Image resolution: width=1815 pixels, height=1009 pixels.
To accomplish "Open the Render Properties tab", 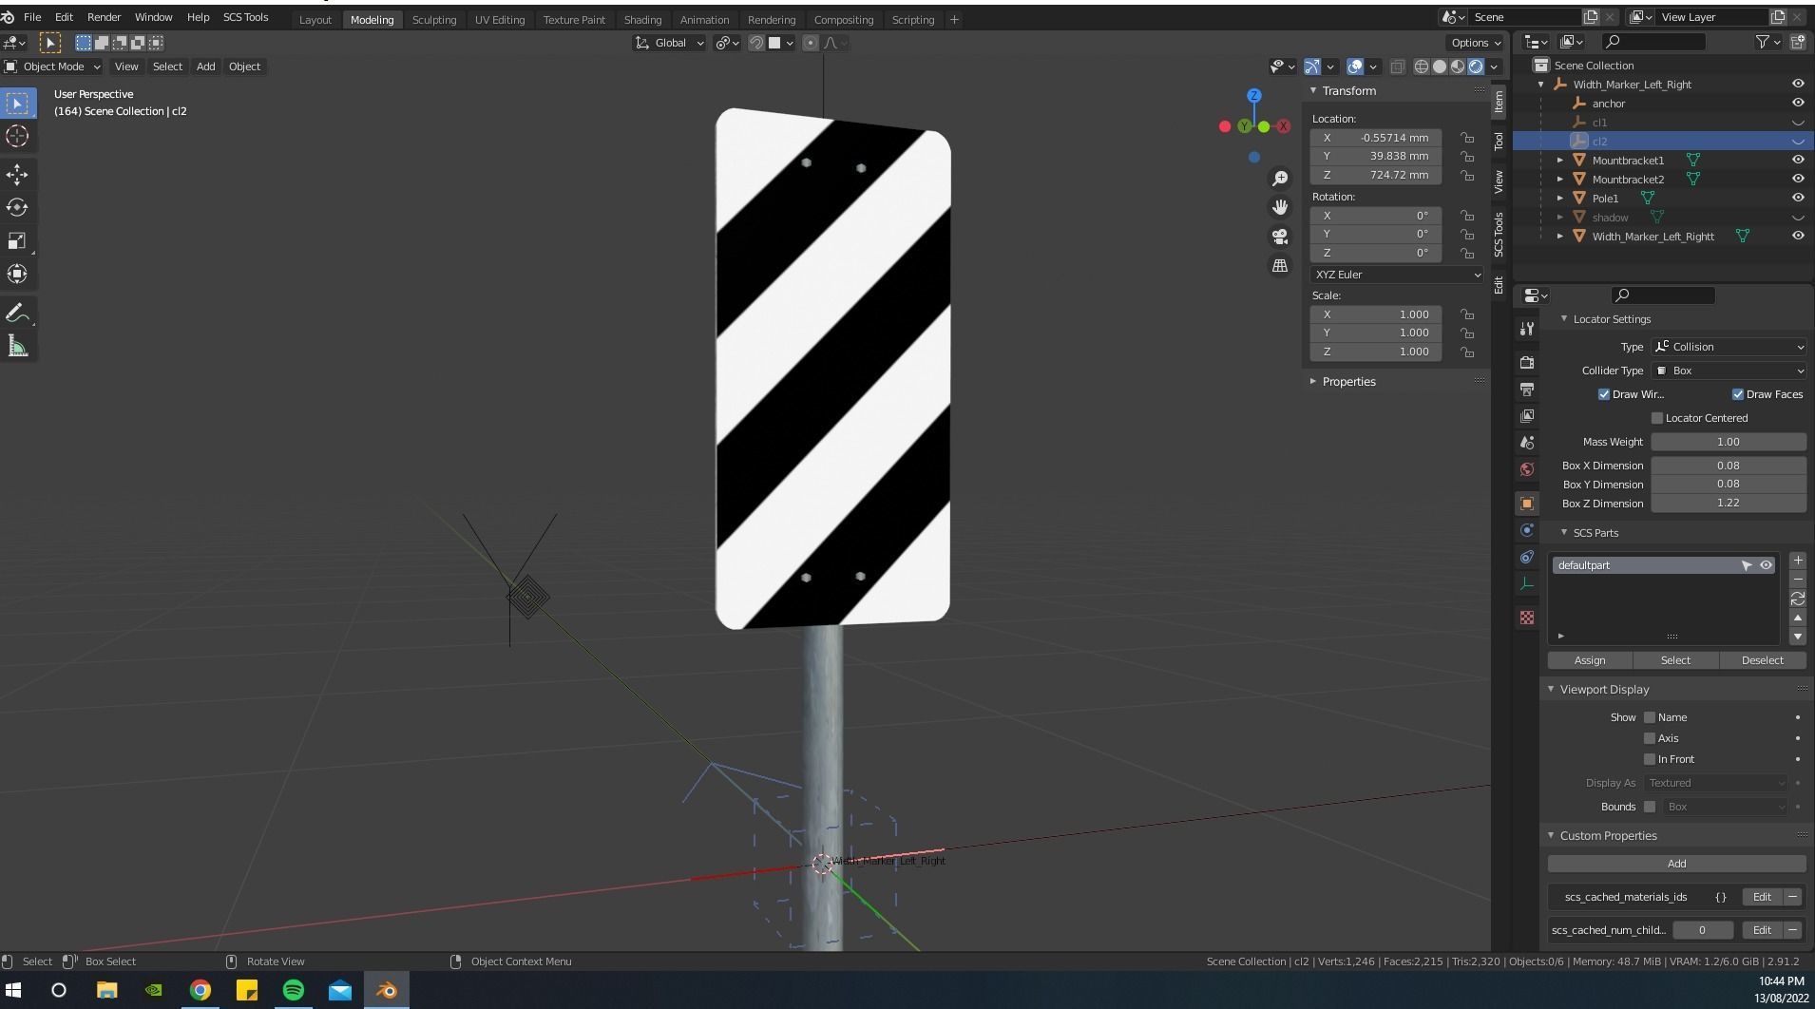I will coord(1528,362).
